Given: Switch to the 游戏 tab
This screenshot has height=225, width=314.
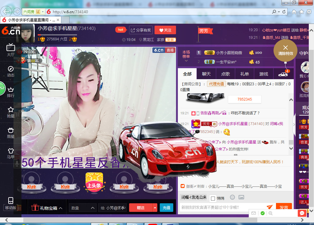Looking at the screenshot, I should (x=263, y=74).
